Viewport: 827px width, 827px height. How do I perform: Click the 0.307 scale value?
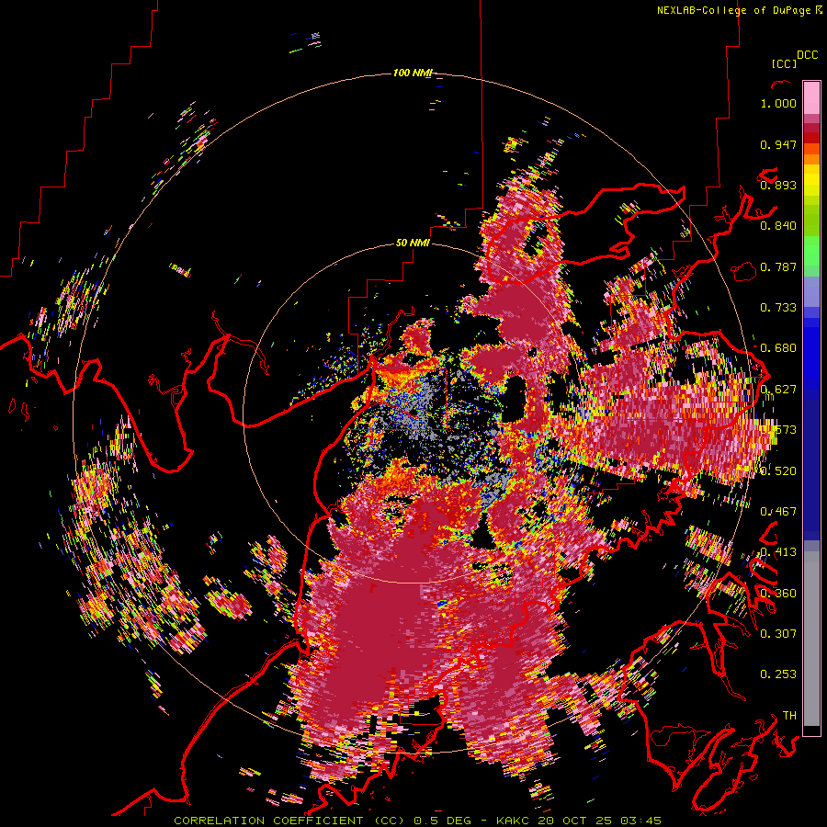pos(778,633)
